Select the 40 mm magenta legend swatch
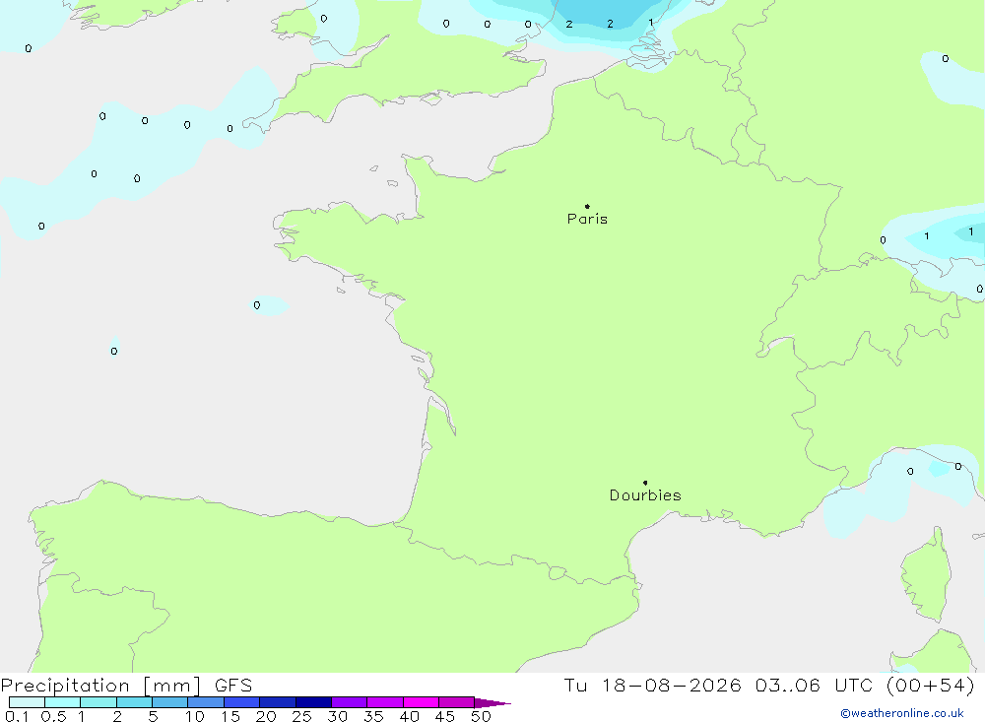The image size is (985, 722). pyautogui.click(x=421, y=702)
